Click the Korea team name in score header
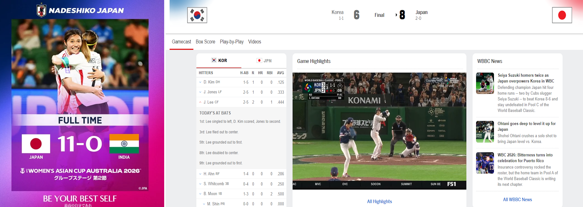The width and height of the screenshot is (583, 207). pyautogui.click(x=337, y=12)
